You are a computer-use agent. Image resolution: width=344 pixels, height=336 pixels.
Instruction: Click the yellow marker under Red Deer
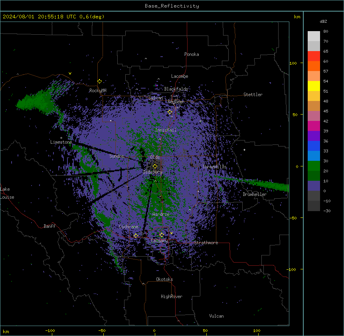point(170,112)
